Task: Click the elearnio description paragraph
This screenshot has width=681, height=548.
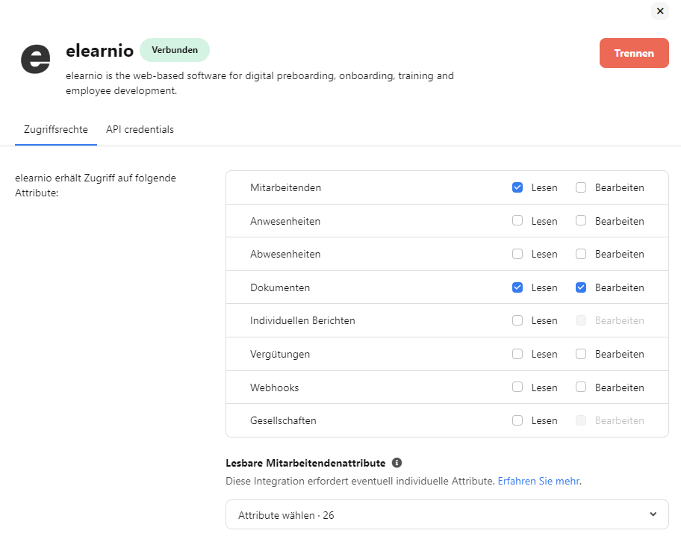Action: [260, 83]
